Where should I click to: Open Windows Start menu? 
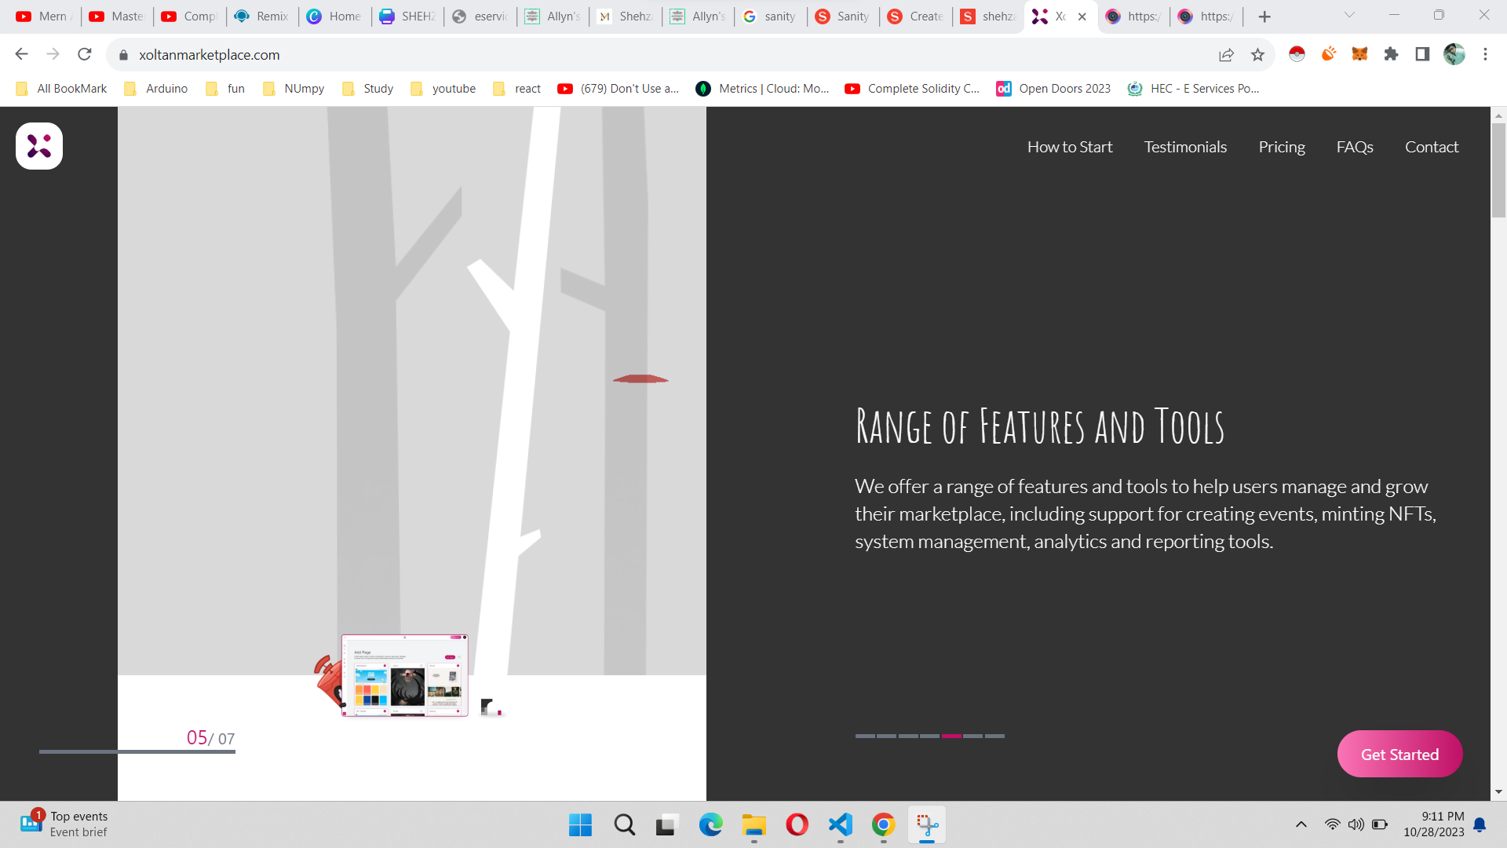[x=580, y=825]
